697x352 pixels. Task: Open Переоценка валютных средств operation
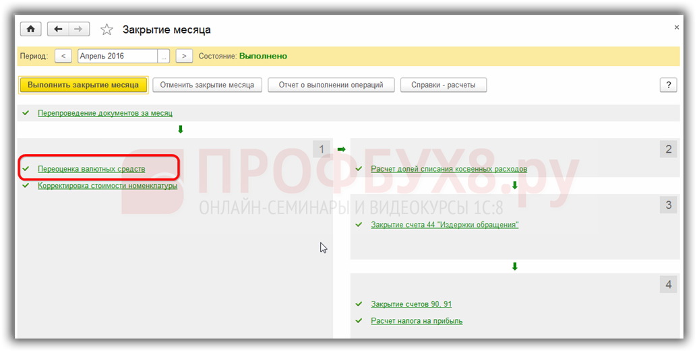[x=91, y=169]
